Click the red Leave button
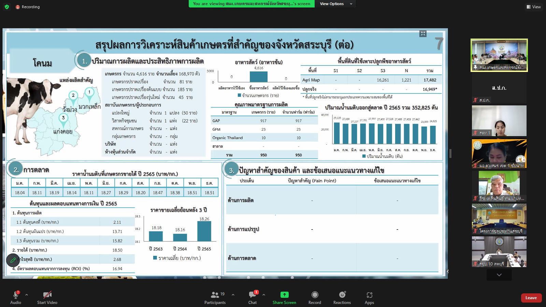546x307 pixels. pyautogui.click(x=531, y=298)
